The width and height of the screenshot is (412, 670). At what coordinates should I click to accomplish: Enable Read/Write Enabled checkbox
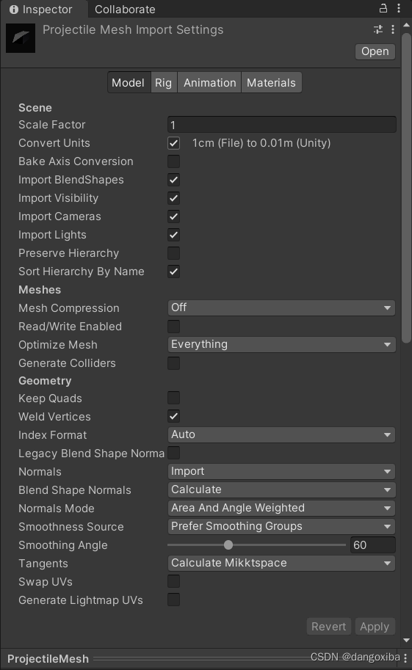coord(174,327)
